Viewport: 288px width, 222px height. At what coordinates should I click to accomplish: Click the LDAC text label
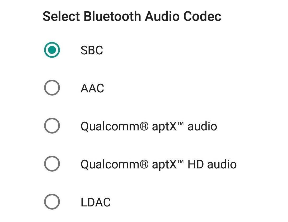point(96,202)
